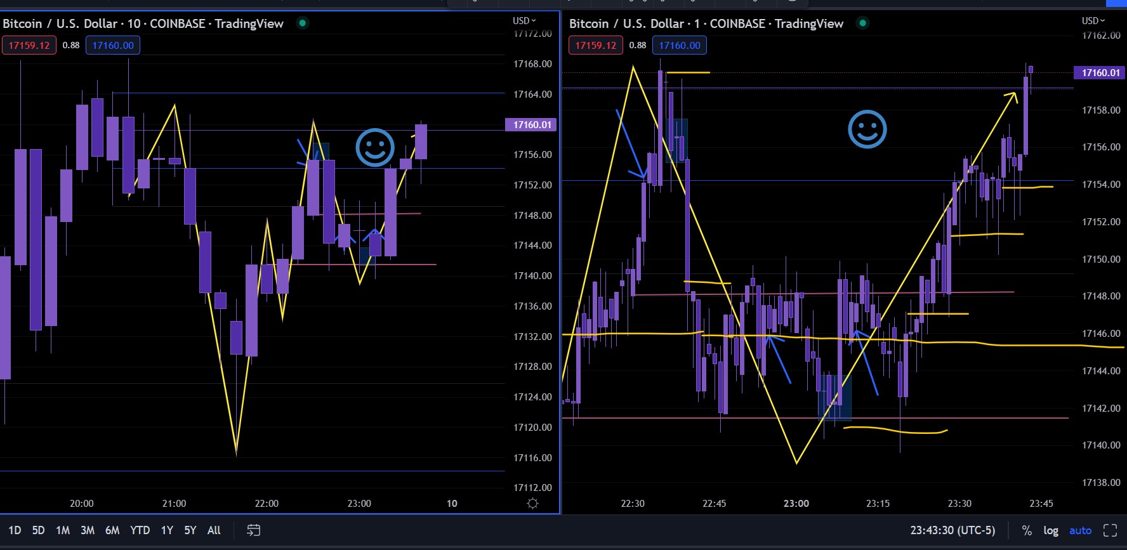
Task: Click current price label 17160.01 on right chart axis
Action: pos(1100,73)
